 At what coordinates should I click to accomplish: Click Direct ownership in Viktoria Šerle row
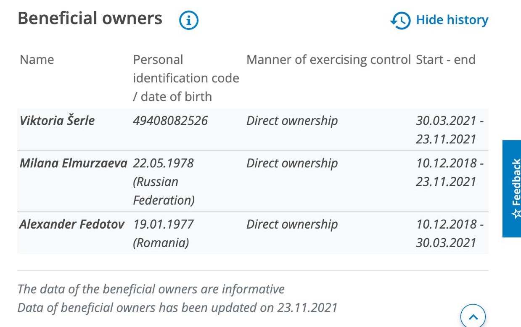tap(292, 121)
